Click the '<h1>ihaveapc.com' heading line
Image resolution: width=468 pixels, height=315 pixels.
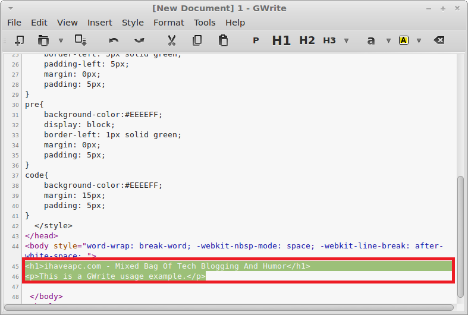(168, 266)
